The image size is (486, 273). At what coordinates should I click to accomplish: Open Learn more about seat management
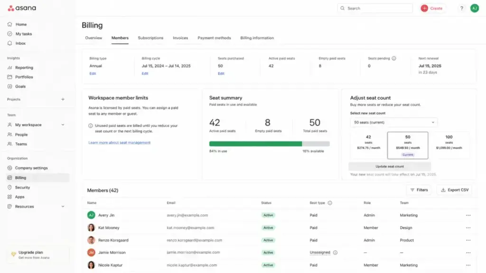click(119, 143)
